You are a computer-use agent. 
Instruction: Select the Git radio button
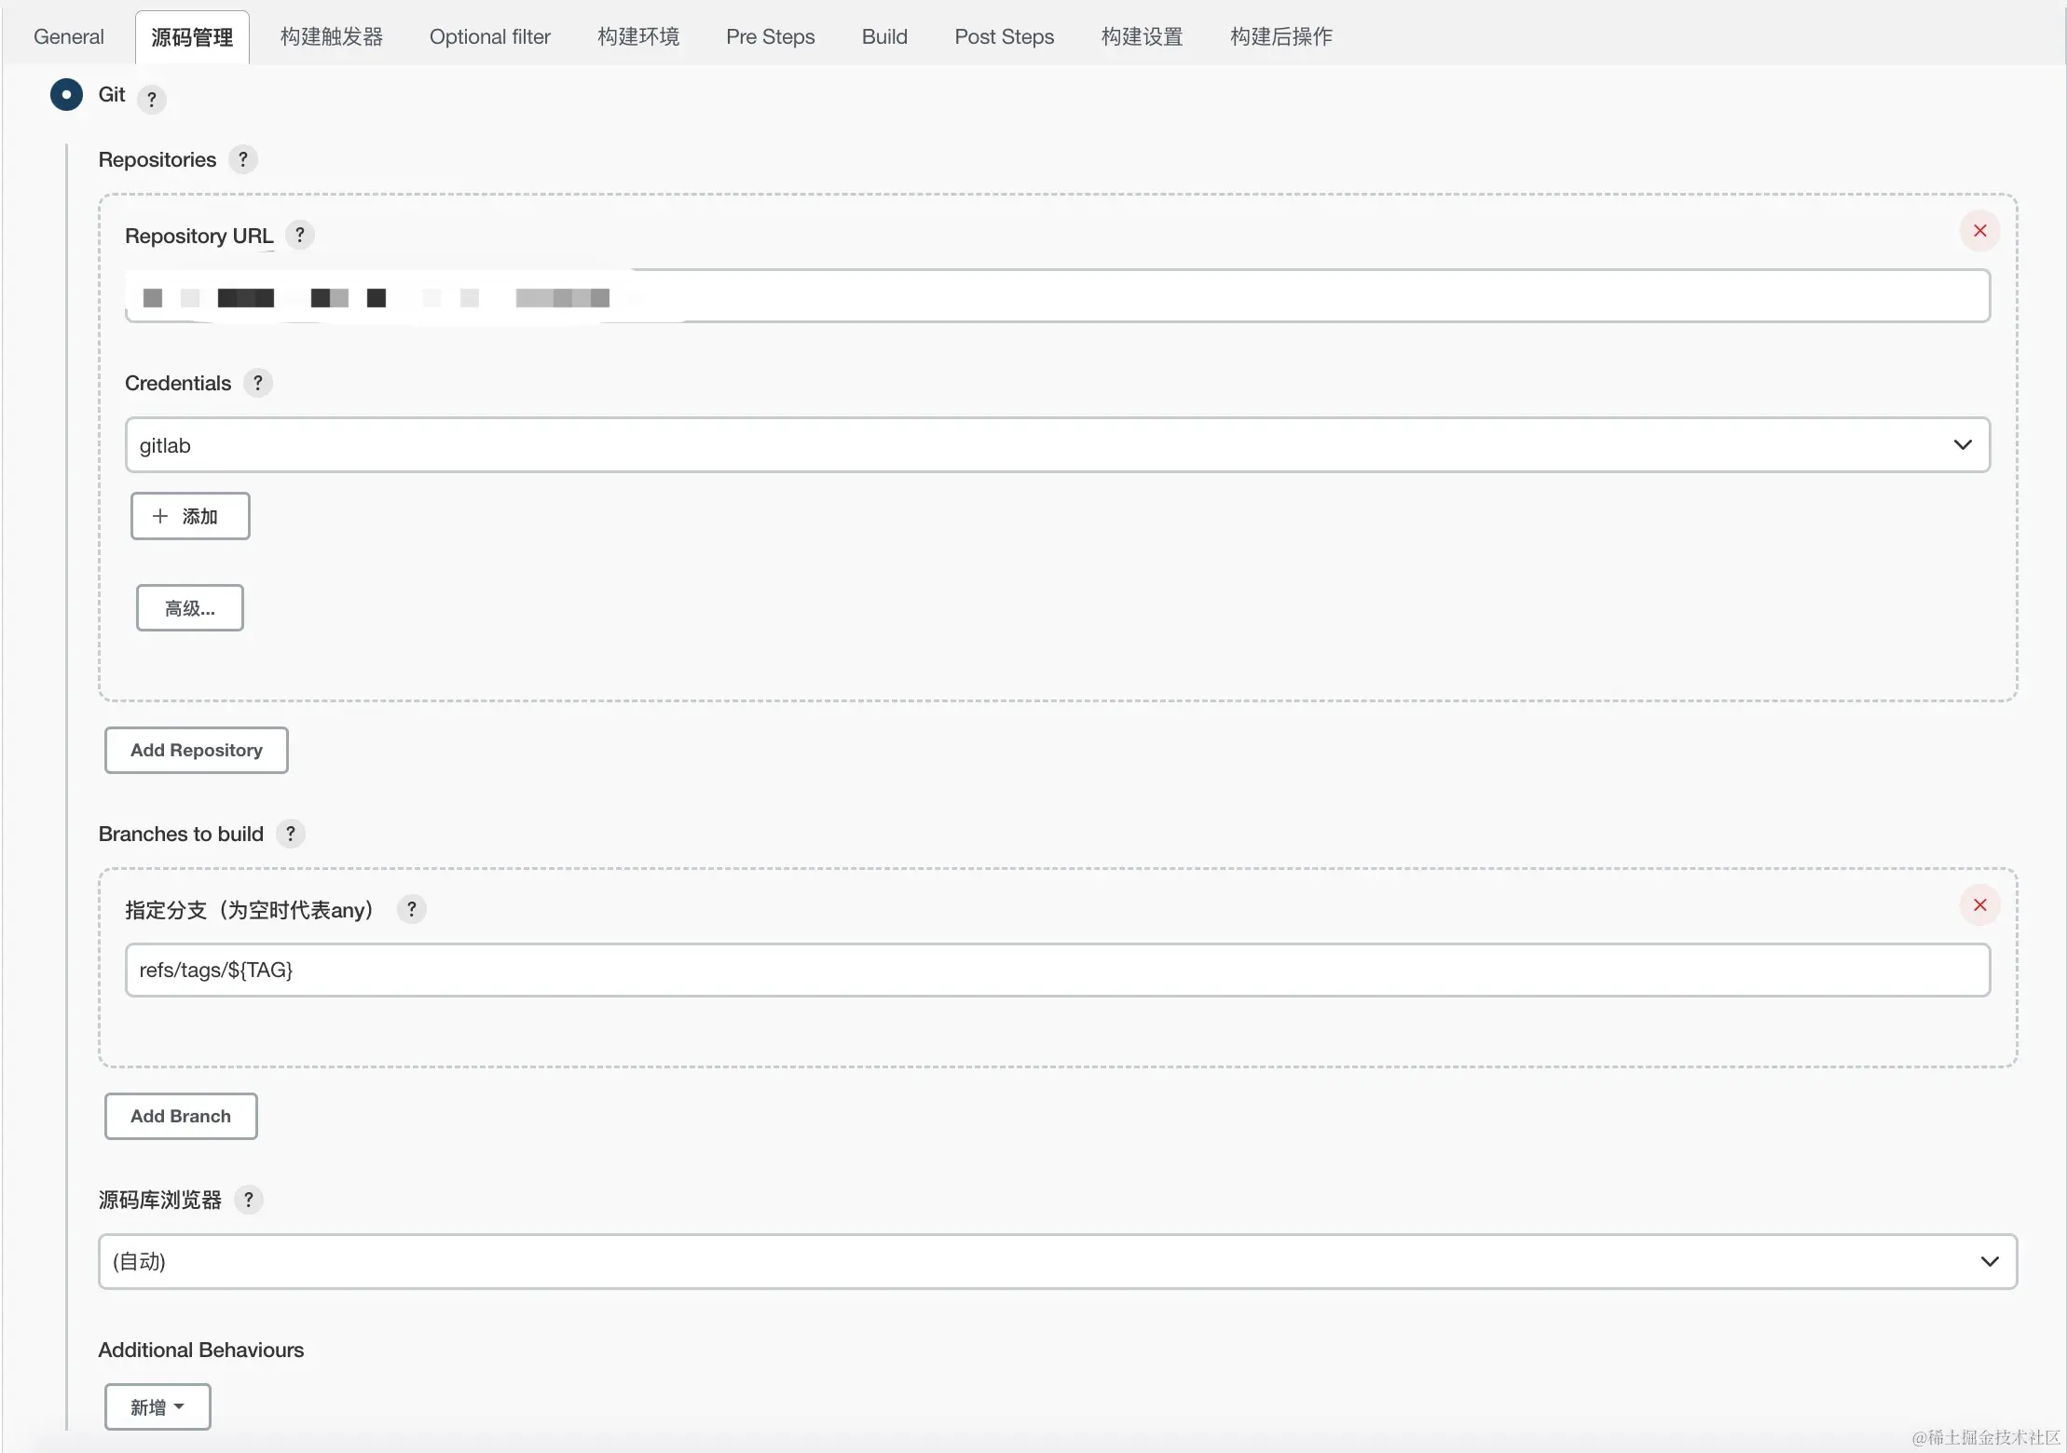pyautogui.click(x=66, y=95)
